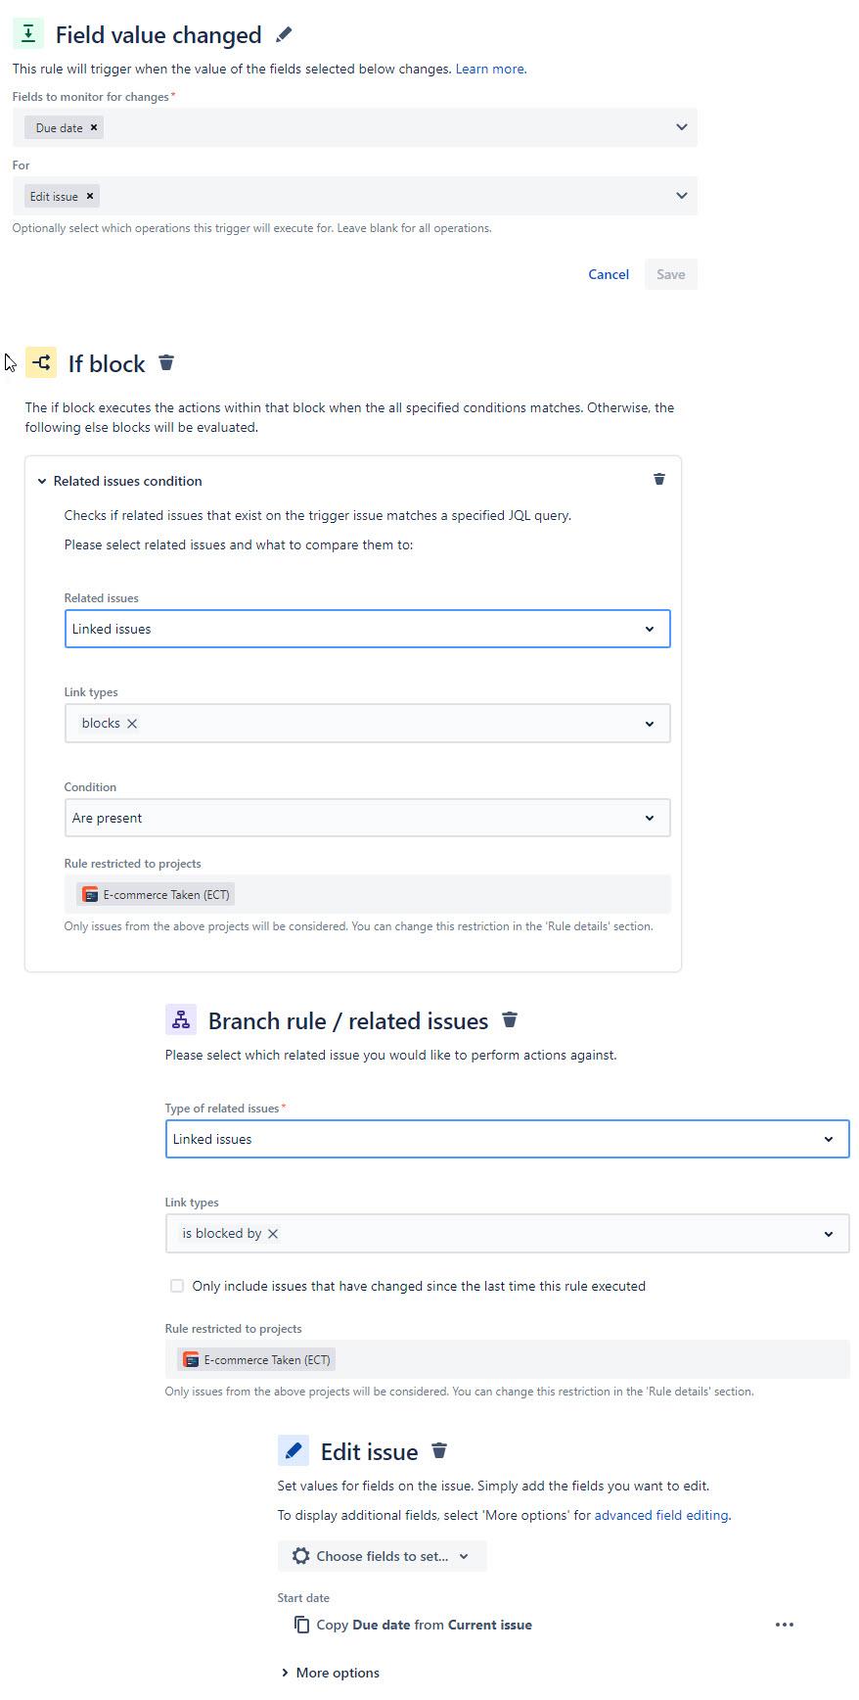Image resolution: width=859 pixels, height=1700 pixels.
Task: Click trash icon next to Branch rule heading
Action: coord(510,1020)
